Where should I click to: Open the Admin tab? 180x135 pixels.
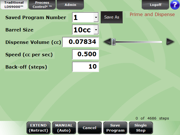click(x=70, y=5)
